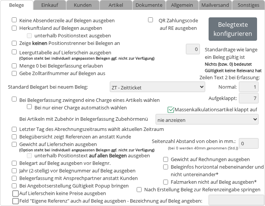Select the Artikel tab
This screenshot has height=206, width=265.
(115, 5)
